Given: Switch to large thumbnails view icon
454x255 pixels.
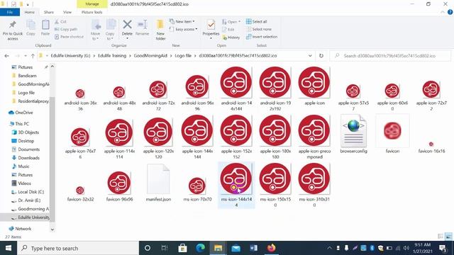Looking at the screenshot, I should (449, 237).
